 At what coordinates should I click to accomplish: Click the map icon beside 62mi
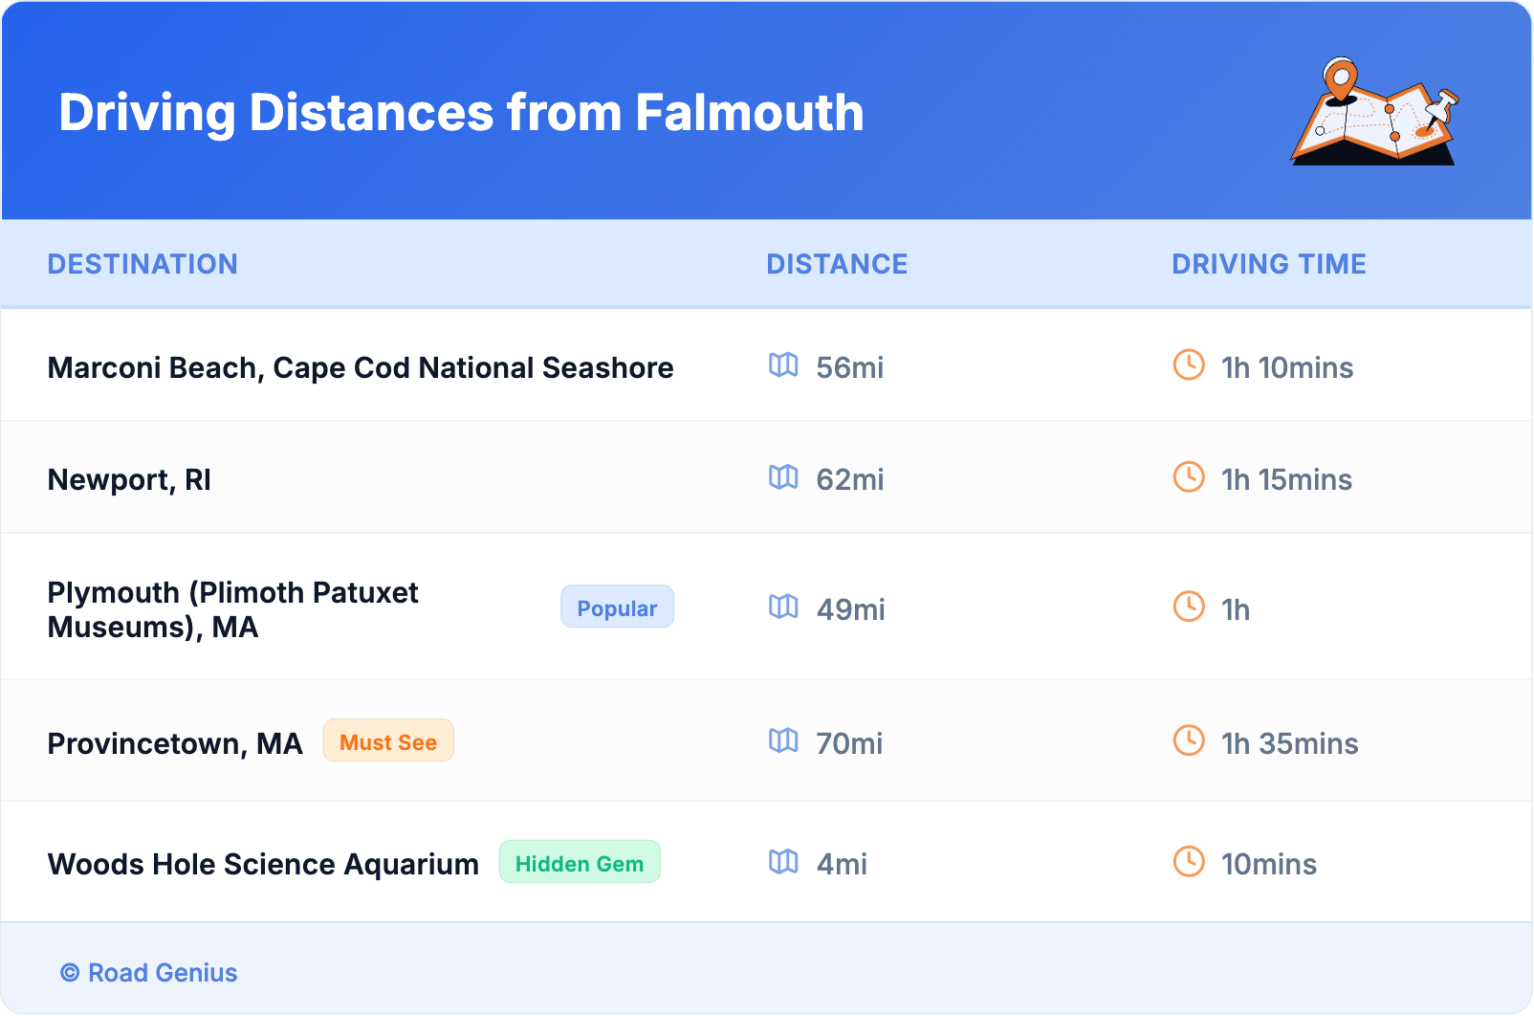pyautogui.click(x=783, y=477)
